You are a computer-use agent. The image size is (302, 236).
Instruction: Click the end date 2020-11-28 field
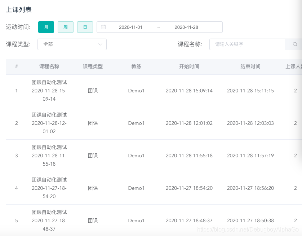pos(186,27)
